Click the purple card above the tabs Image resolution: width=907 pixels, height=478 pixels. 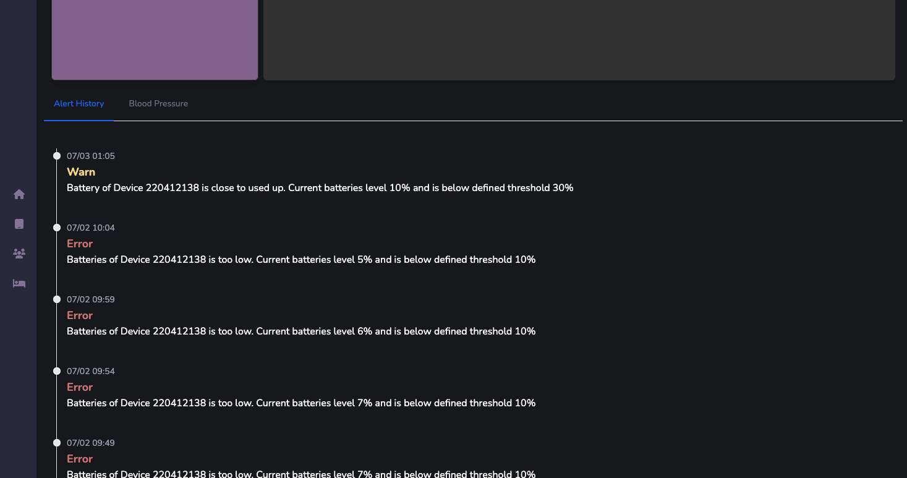pyautogui.click(x=155, y=40)
